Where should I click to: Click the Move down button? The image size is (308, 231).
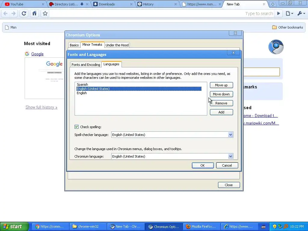coord(221,94)
